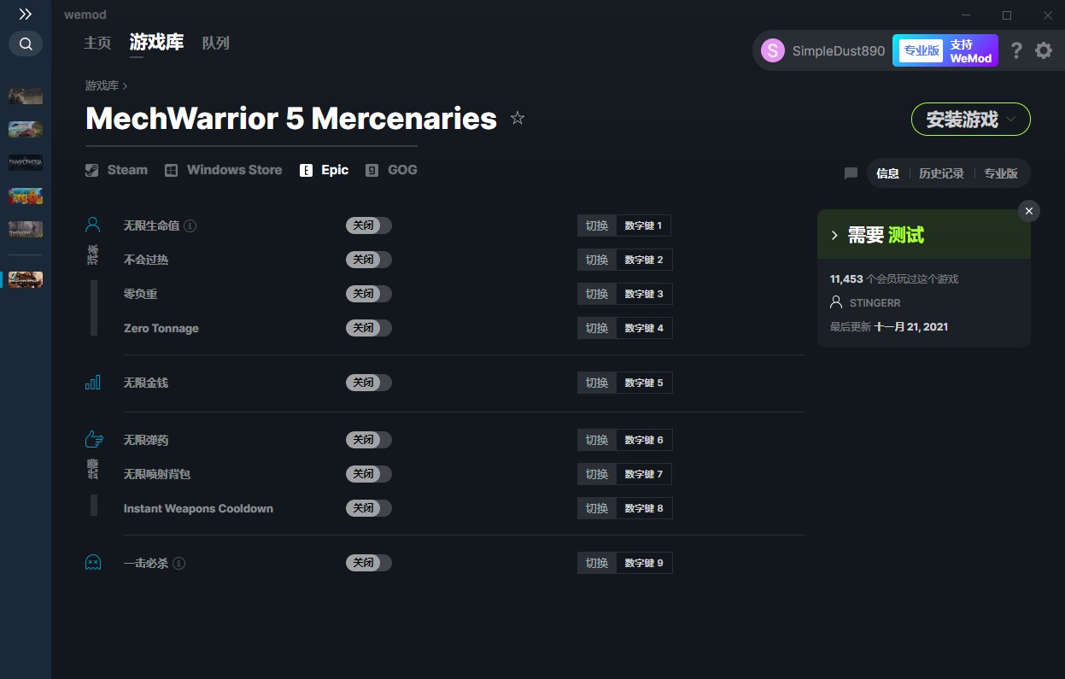Viewport: 1065px width, 679px height.
Task: Toggle 无限喷射背包 cheat switch
Action: click(x=369, y=474)
